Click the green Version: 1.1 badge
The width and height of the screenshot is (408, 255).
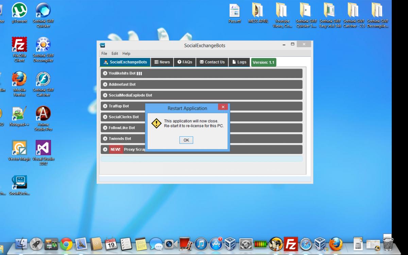[x=263, y=62]
